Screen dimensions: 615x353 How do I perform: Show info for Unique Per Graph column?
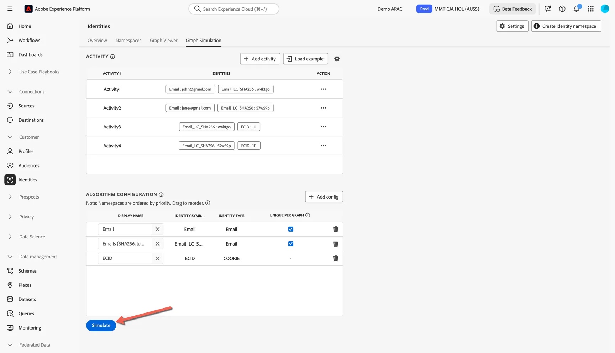[308, 215]
